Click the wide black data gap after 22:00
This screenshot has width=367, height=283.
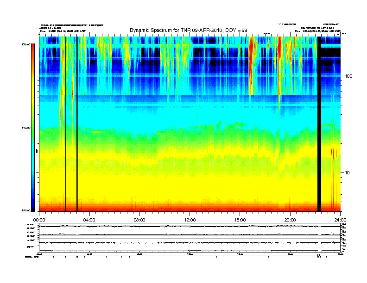(x=319, y=124)
